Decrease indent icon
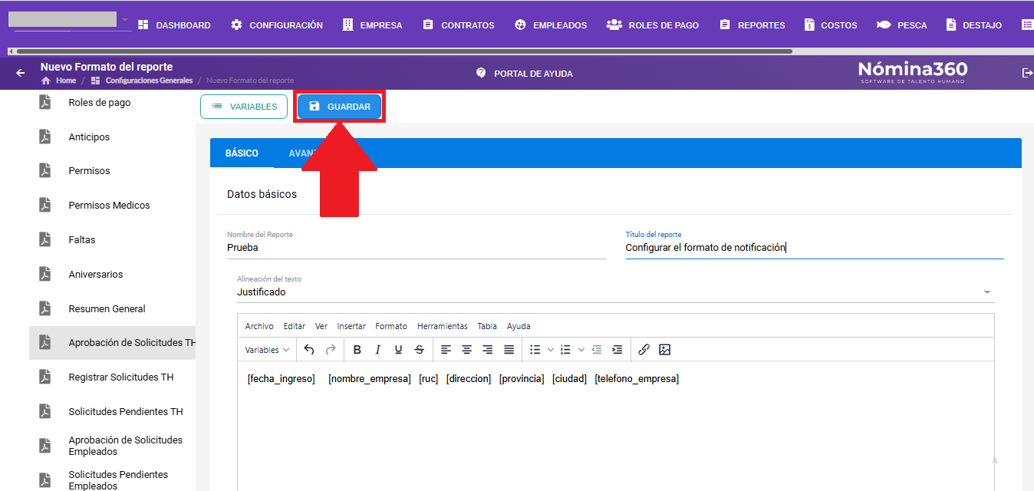The image size is (1034, 491). (597, 350)
